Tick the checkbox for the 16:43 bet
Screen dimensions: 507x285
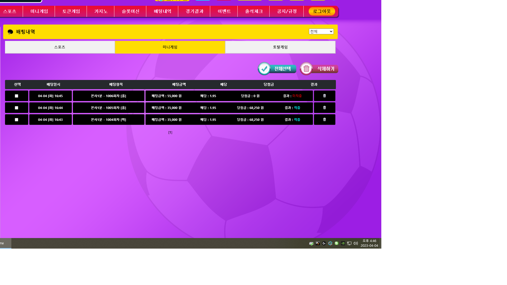coord(16,120)
